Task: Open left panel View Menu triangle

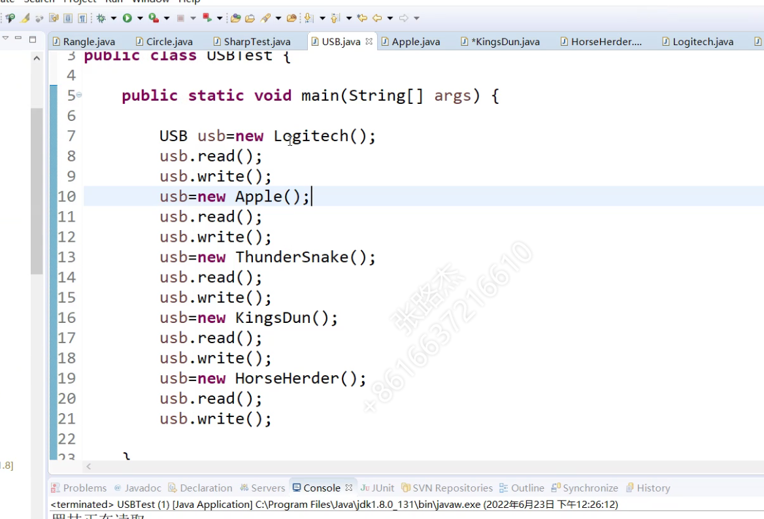Action: [5, 37]
